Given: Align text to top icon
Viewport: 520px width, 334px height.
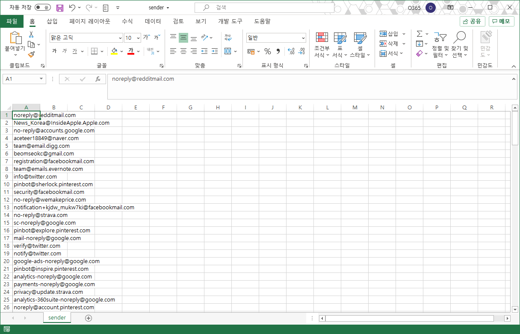Looking at the screenshot, I should 173,38.
